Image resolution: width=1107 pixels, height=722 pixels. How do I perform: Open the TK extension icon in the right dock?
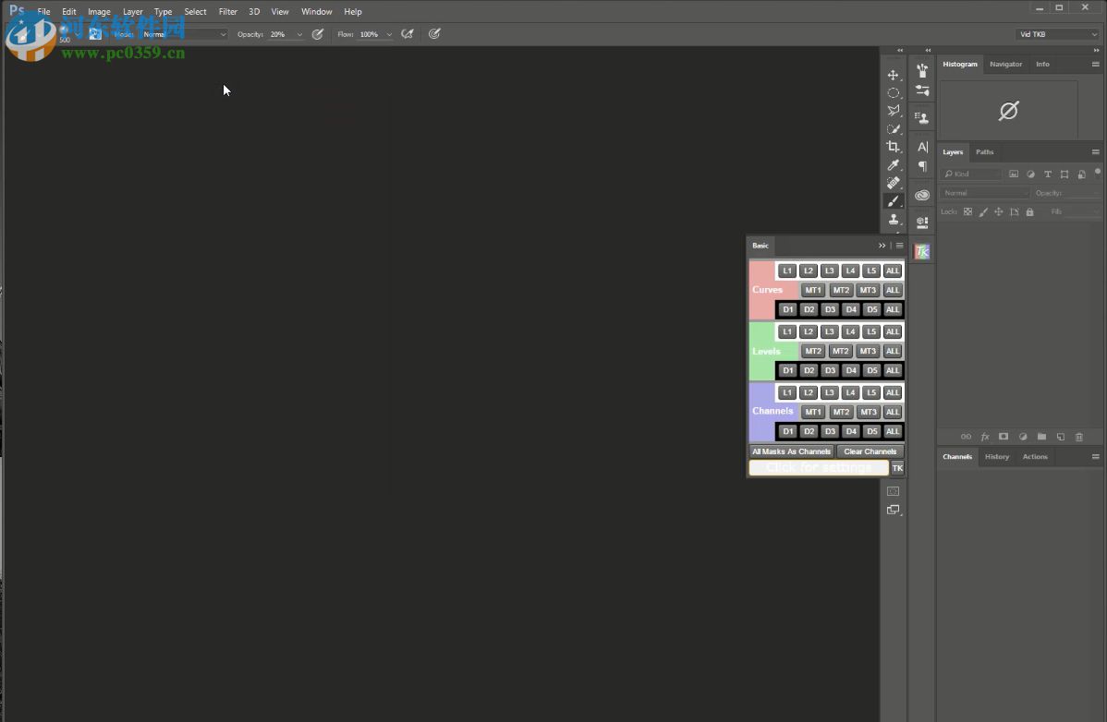[x=921, y=250]
